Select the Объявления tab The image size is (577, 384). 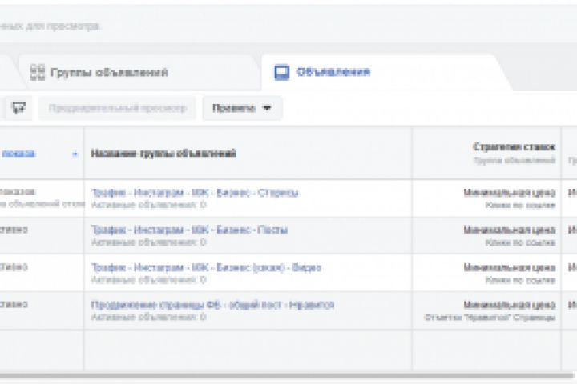[333, 73]
